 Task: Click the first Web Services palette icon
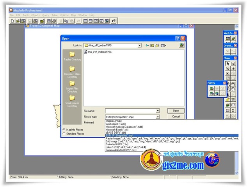pyautogui.click(x=227, y=38)
